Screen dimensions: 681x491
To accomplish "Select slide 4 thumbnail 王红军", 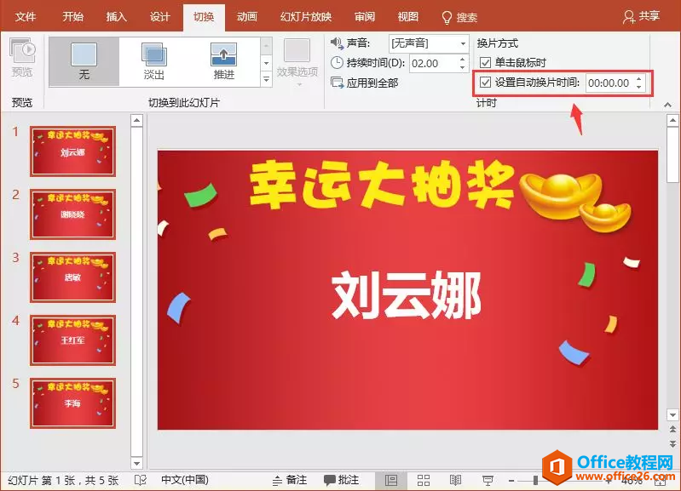I will [x=73, y=340].
